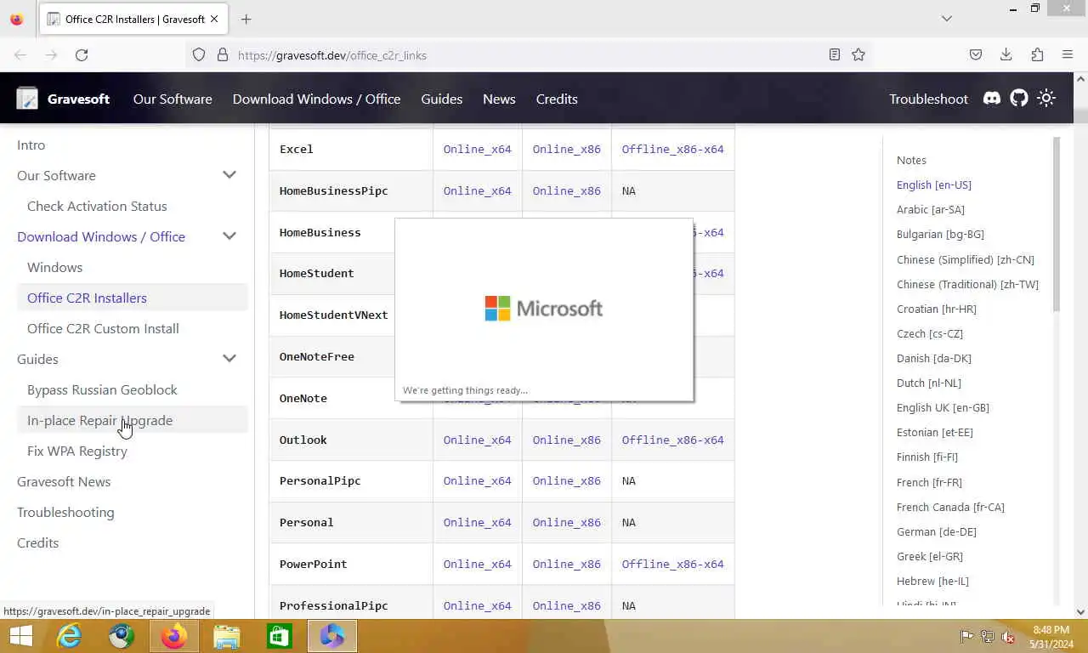This screenshot has height=653, width=1088.
Task: Open the Pocket save icon
Action: tap(976, 55)
